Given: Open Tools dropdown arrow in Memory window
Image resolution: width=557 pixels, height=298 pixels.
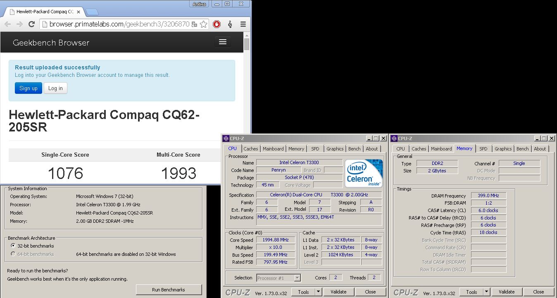Looking at the screenshot, I should [x=487, y=292].
